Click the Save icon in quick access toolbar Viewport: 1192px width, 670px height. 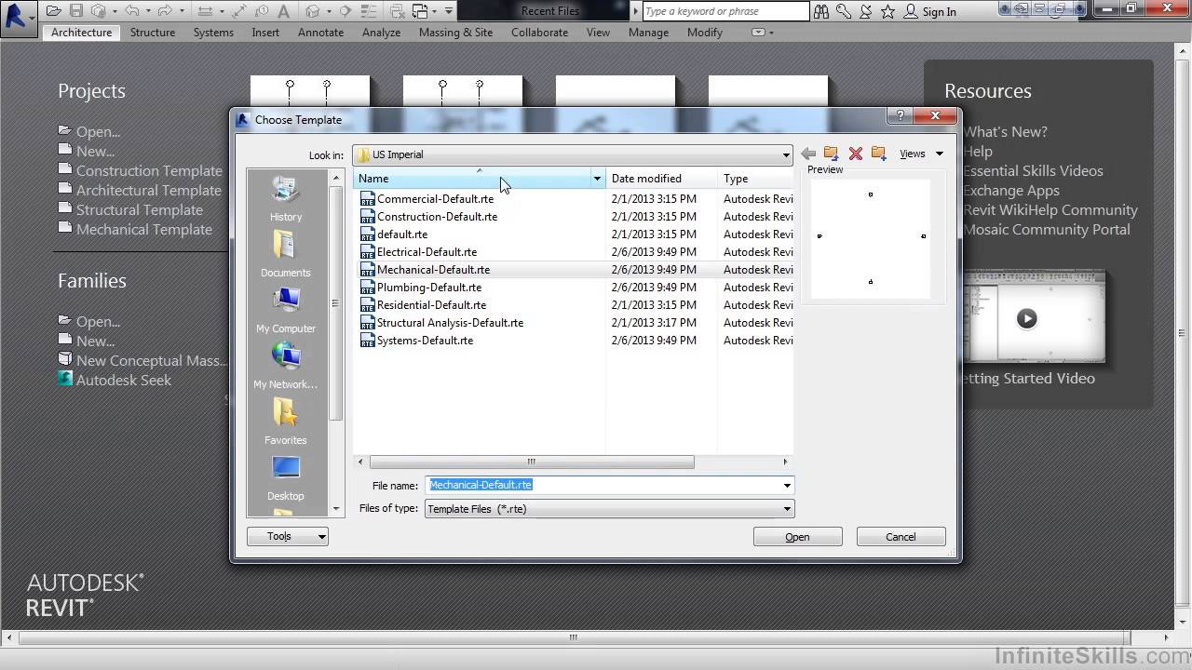(x=76, y=11)
